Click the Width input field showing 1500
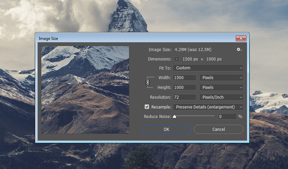Screen dimensions: 288x169 click(x=185, y=78)
